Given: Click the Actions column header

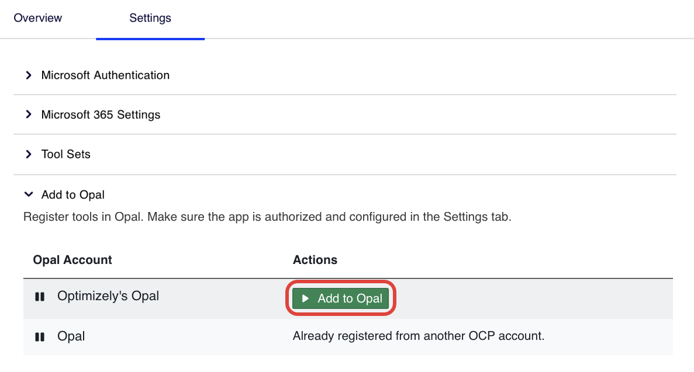Looking at the screenshot, I should point(315,260).
